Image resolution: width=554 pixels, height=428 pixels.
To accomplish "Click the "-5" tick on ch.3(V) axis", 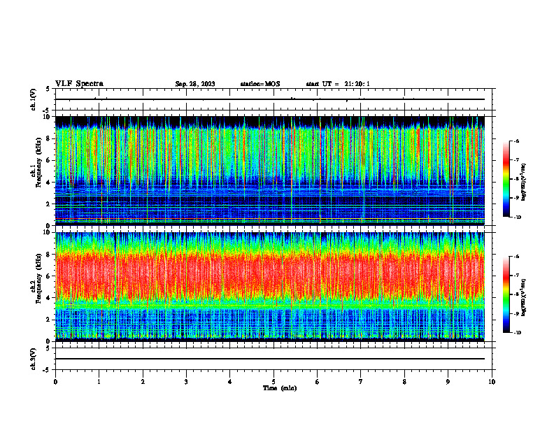I will click(46, 370).
